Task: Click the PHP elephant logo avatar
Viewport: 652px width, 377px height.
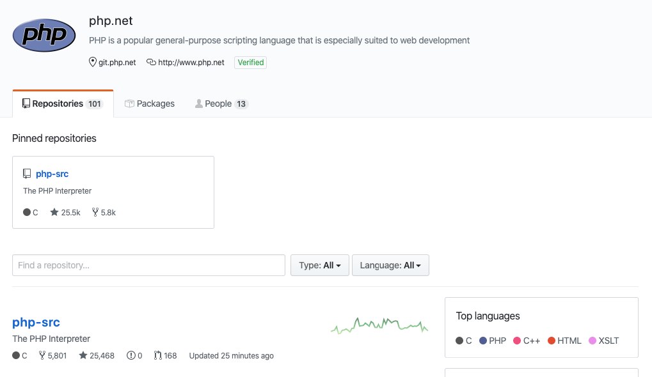Action: pyautogui.click(x=44, y=35)
